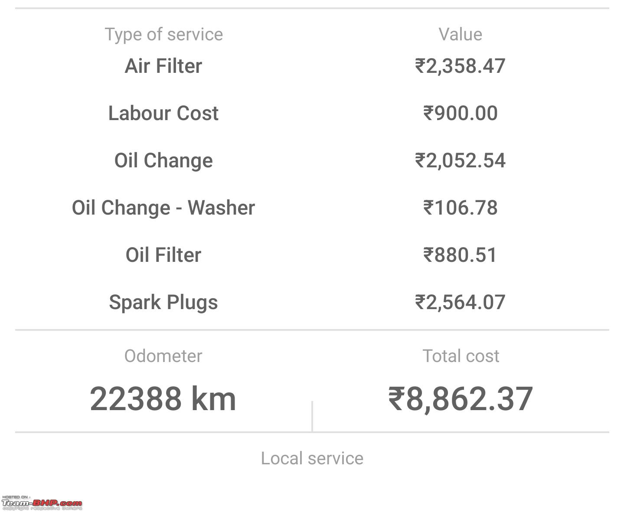The image size is (624, 512).
Task: Open the Spark Plugs service item
Action: 163,302
